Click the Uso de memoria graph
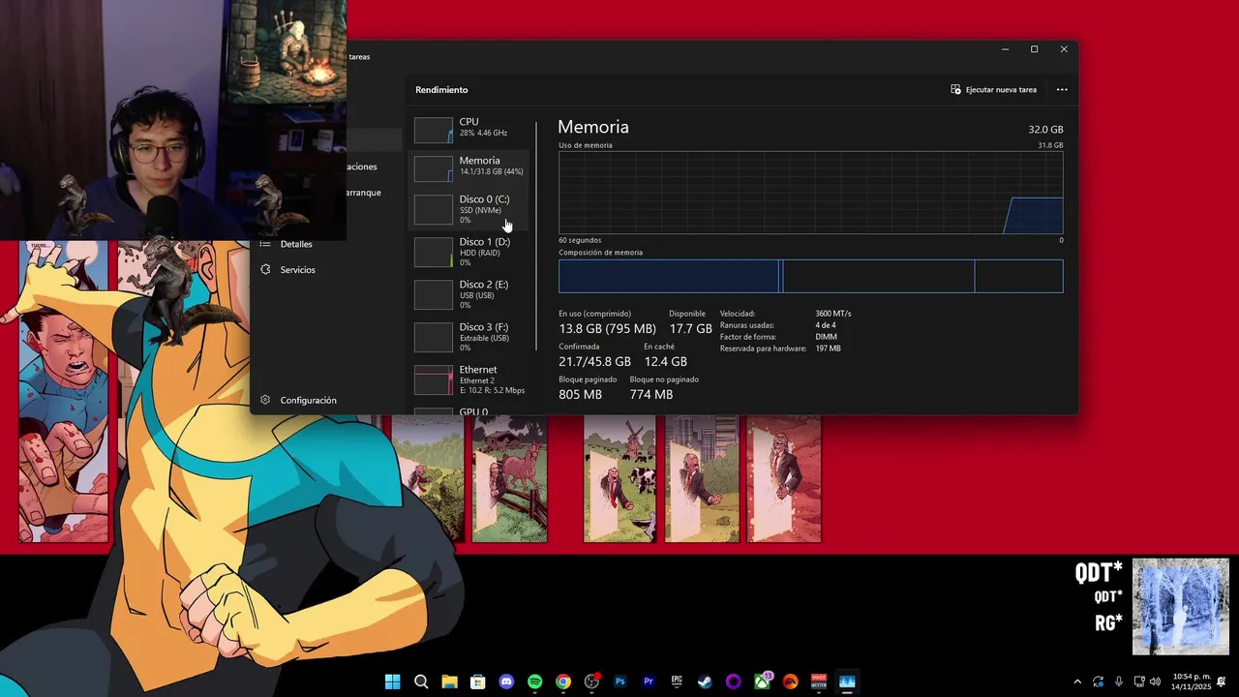The image size is (1239, 697). [x=810, y=193]
